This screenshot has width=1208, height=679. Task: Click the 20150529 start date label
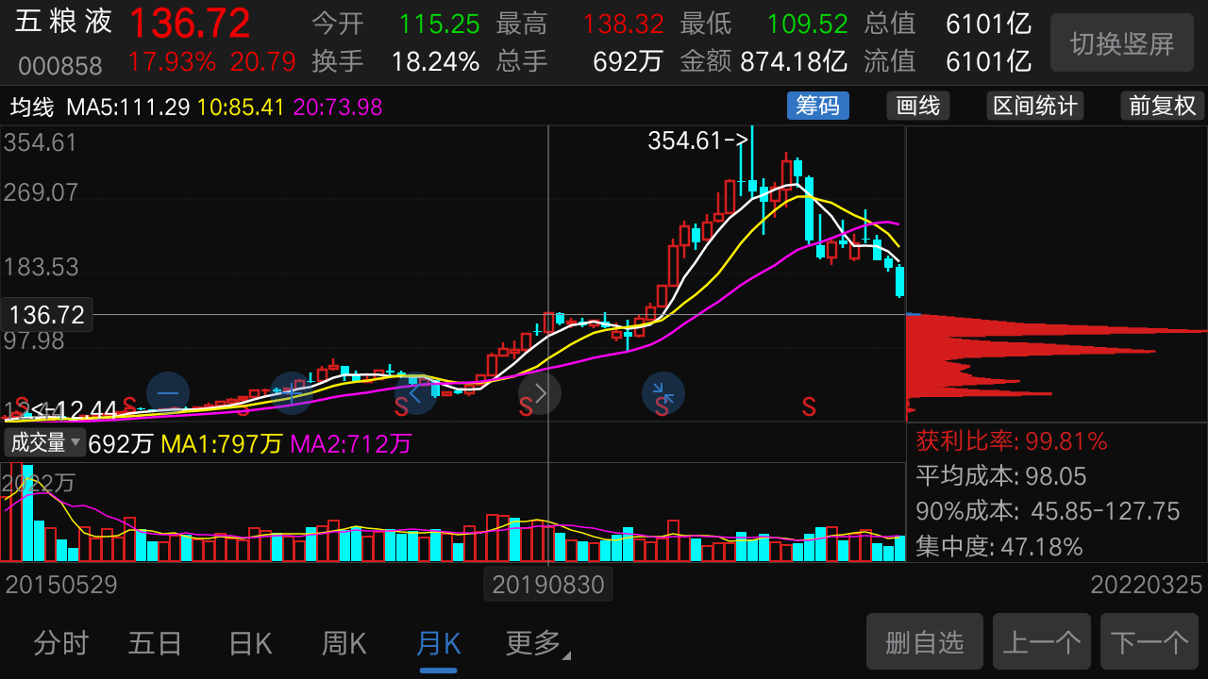61,585
